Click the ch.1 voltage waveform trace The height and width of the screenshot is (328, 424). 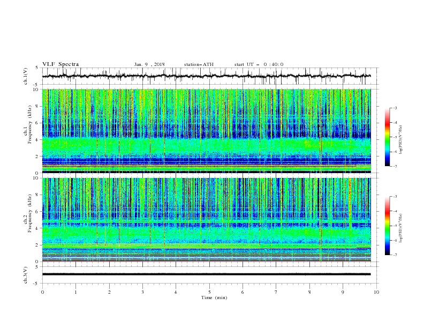(206, 76)
